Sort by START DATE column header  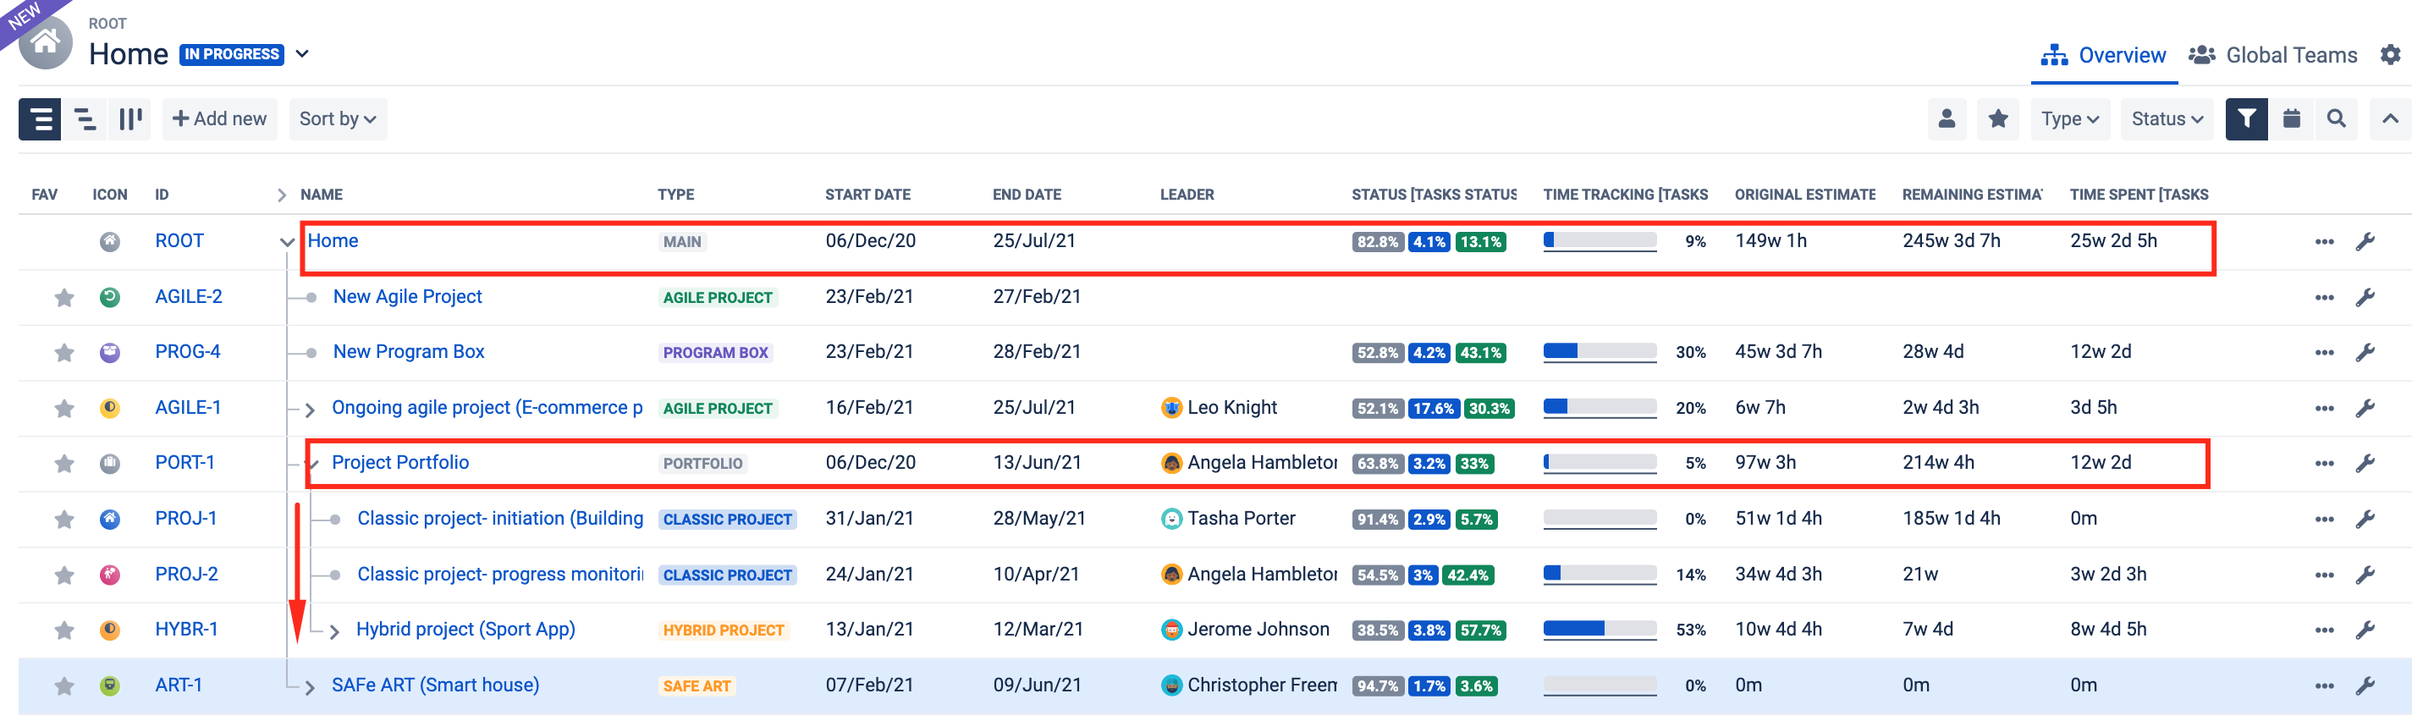tap(868, 195)
